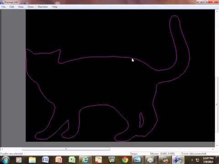Viewport: 219px width, 164px height.
Task: Open Internet Explorer from the taskbar
Action: tap(85, 160)
